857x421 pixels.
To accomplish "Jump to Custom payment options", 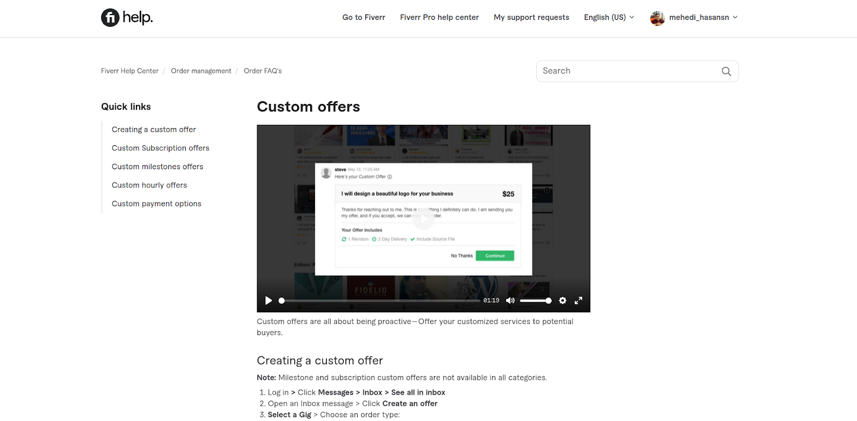I will click(x=156, y=204).
